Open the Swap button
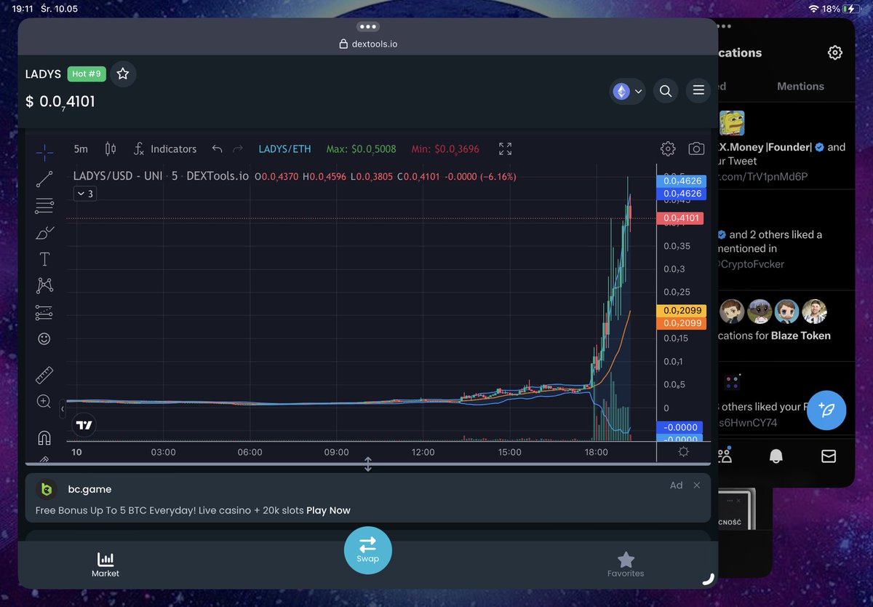Screen dimensions: 873x607 pos(368,550)
